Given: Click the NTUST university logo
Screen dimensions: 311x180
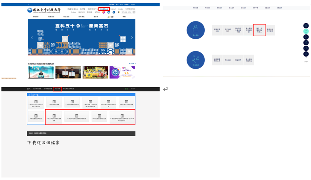Looking at the screenshot, I should coord(45,10).
